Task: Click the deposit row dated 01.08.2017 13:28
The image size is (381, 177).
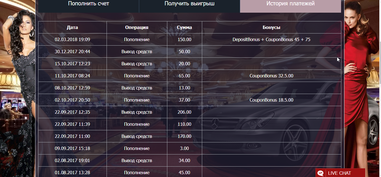Action: pyautogui.click(x=72, y=172)
